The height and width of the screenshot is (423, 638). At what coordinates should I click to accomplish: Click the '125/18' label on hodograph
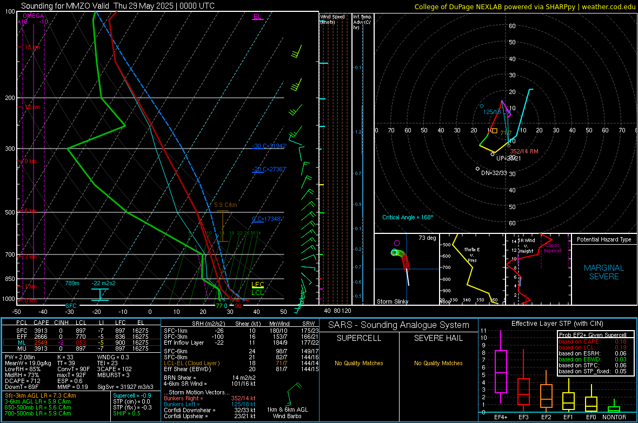[492, 112]
